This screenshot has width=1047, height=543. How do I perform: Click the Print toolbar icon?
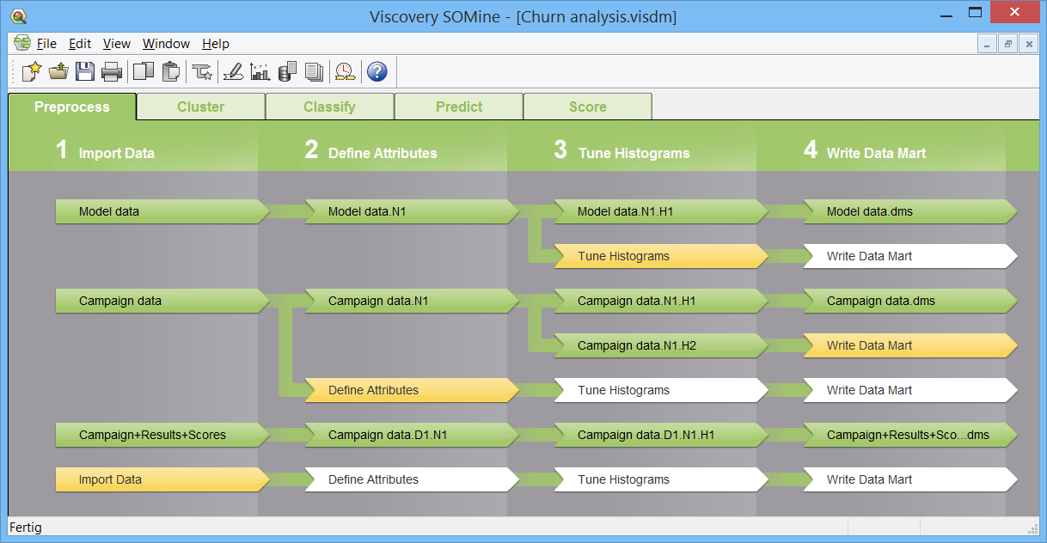click(x=112, y=72)
